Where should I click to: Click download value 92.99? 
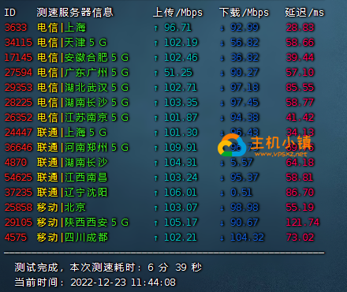coord(244,28)
